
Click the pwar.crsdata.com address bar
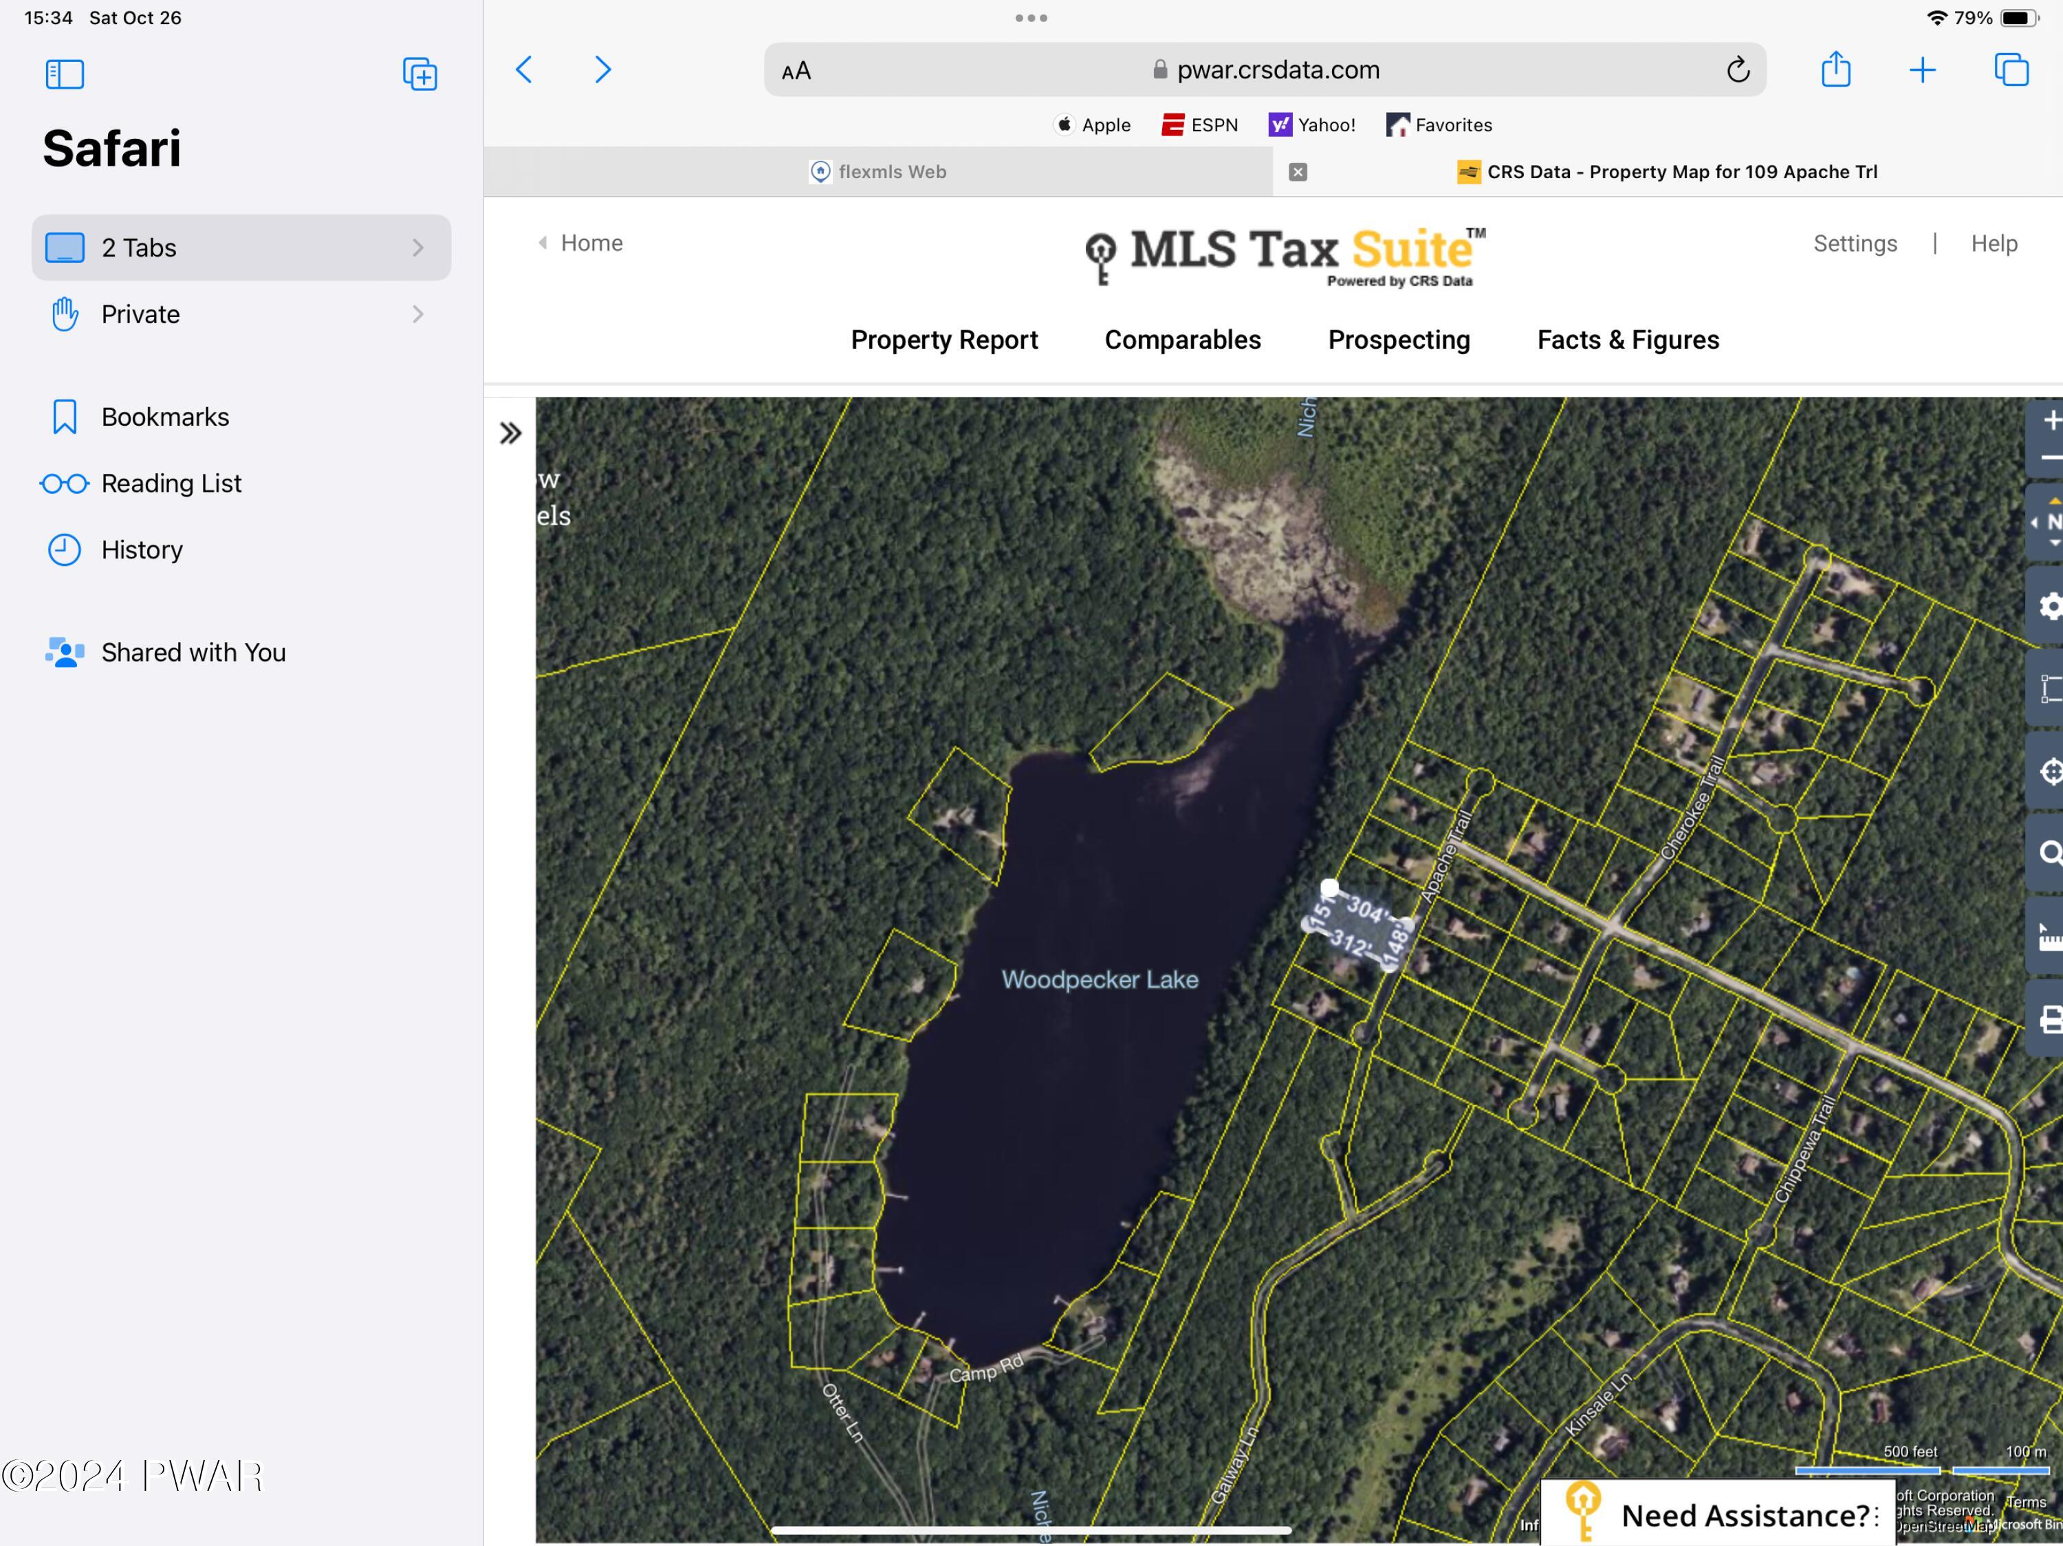coord(1265,70)
